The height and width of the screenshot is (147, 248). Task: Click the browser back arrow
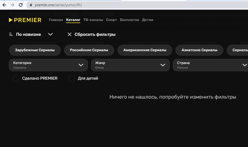tap(4, 5)
